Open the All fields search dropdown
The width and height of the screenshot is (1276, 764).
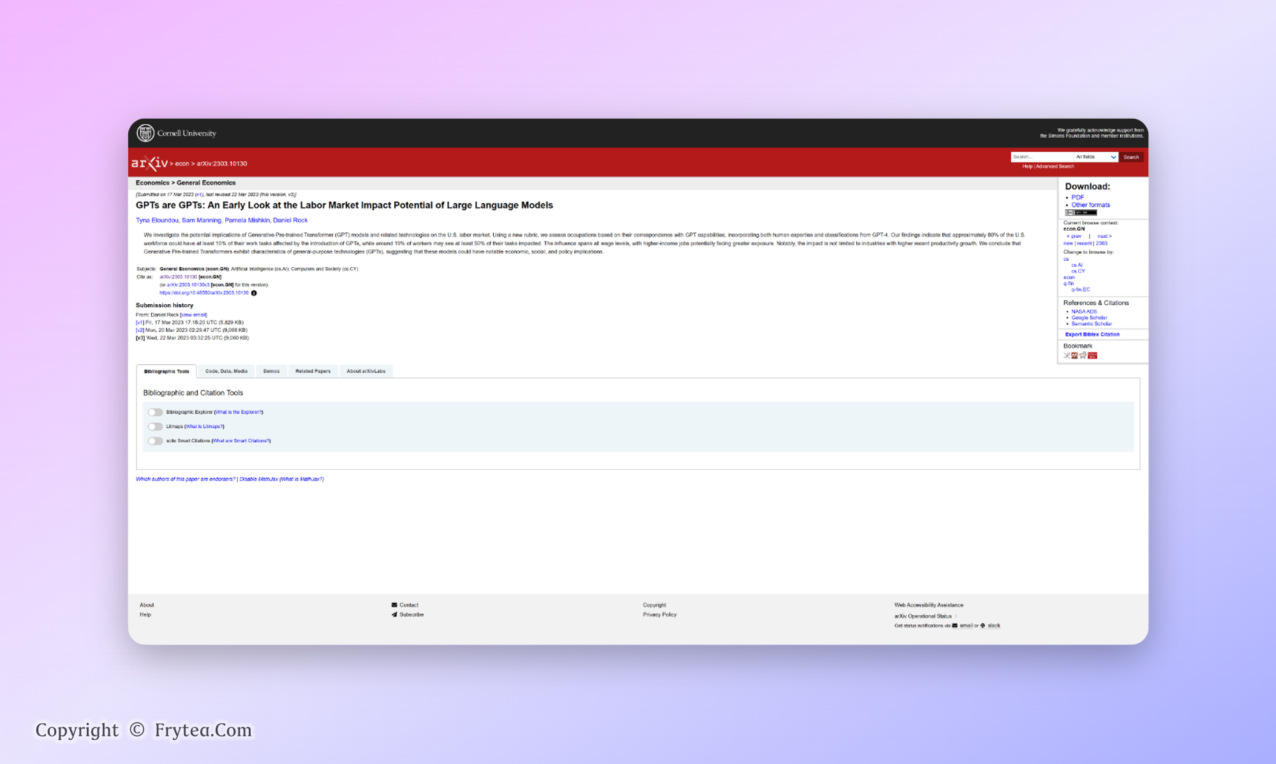click(x=1095, y=157)
